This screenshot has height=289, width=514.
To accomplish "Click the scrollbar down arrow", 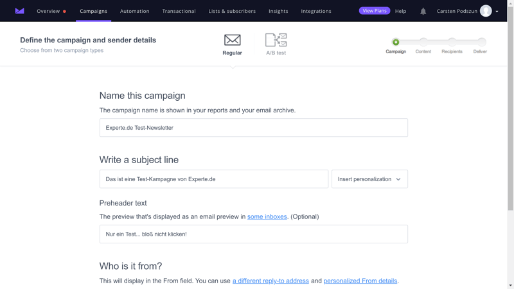I will 511,285.
